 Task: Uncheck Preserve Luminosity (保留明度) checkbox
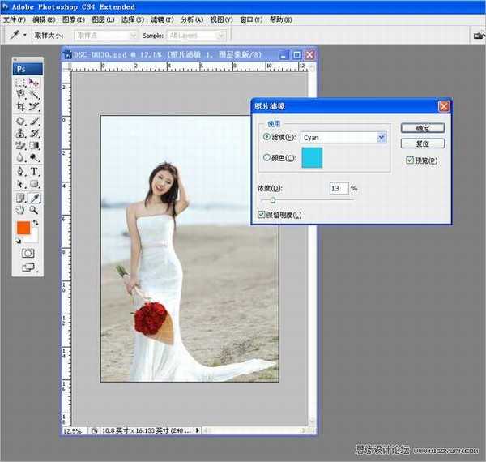(261, 215)
